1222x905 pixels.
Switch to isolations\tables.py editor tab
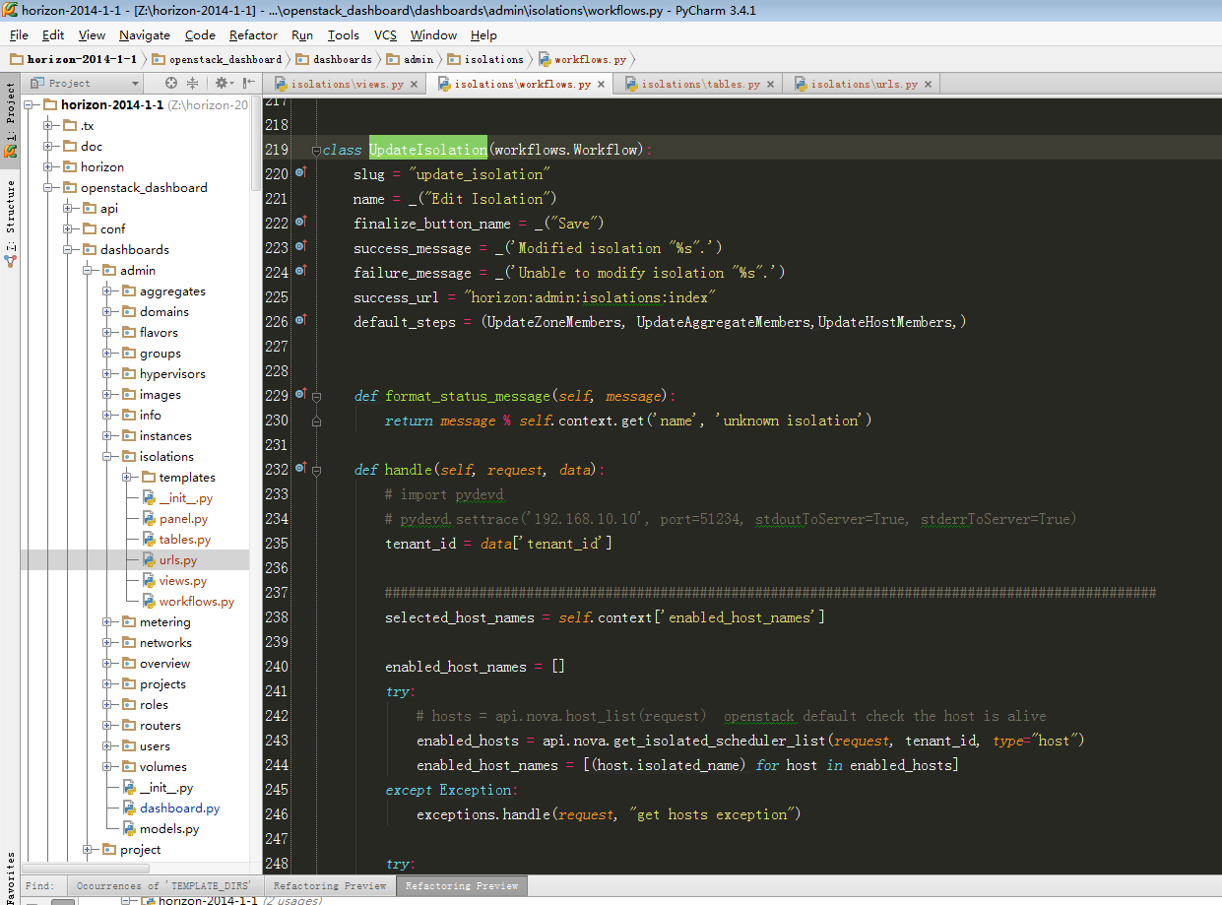click(700, 85)
